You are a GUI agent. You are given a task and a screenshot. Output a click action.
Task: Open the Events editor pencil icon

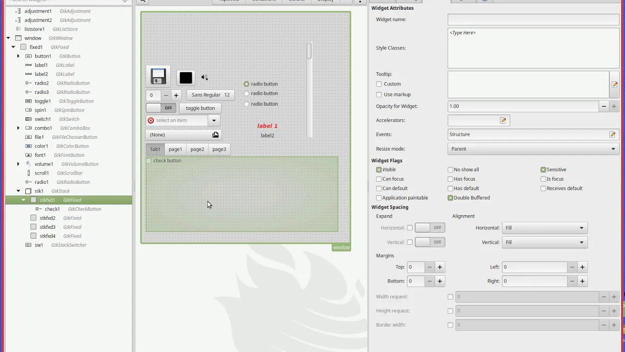[612, 134]
